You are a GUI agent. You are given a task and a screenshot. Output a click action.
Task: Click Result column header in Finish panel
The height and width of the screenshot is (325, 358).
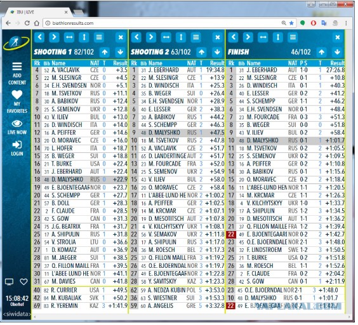tap(337, 63)
